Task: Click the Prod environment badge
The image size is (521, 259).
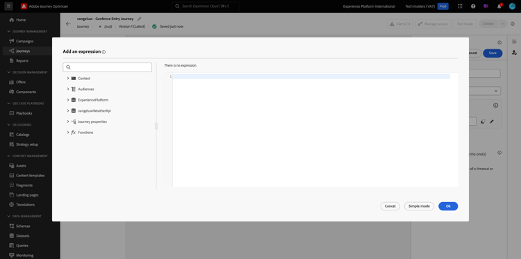Action: coord(443,6)
